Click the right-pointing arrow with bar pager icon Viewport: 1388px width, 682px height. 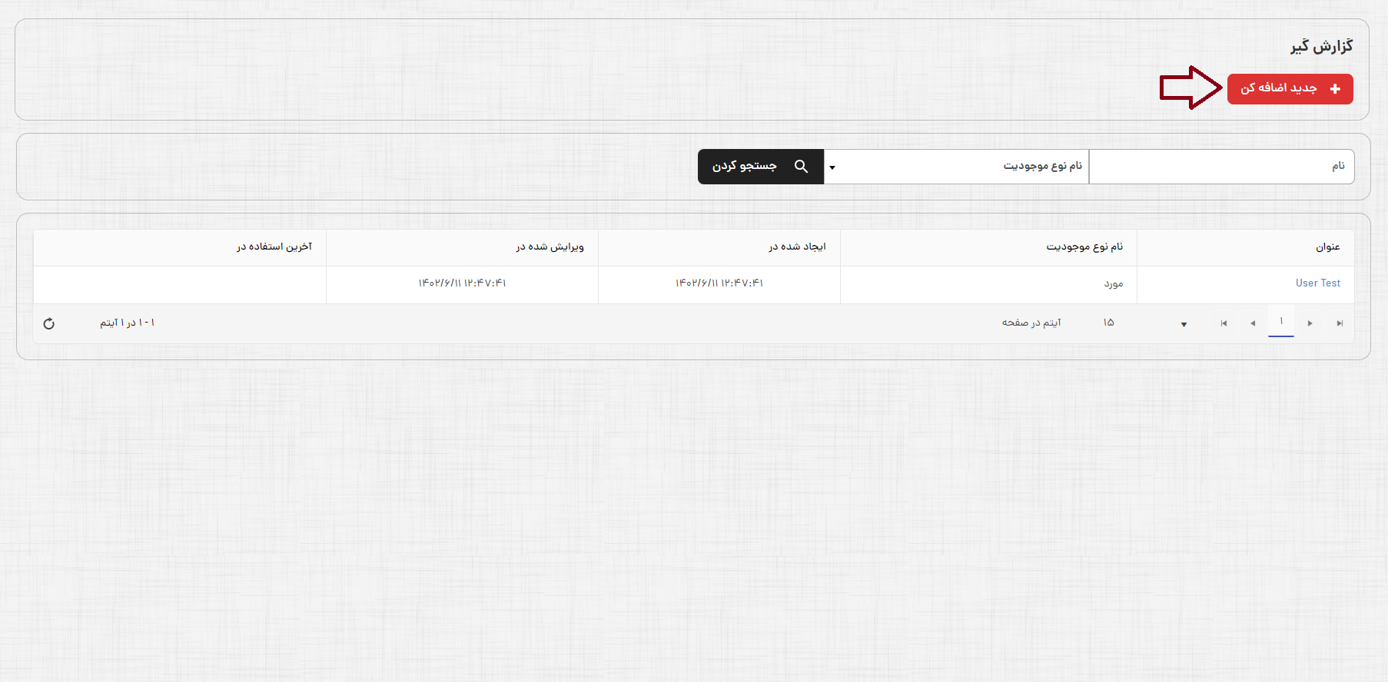[x=1340, y=323]
